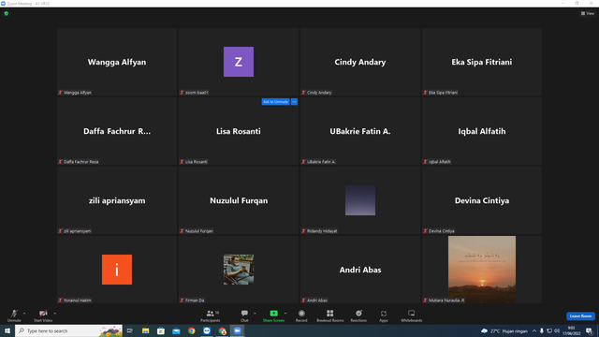
Task: Click muted mic icon on Devina Cintiya label
Action: click(x=425, y=231)
